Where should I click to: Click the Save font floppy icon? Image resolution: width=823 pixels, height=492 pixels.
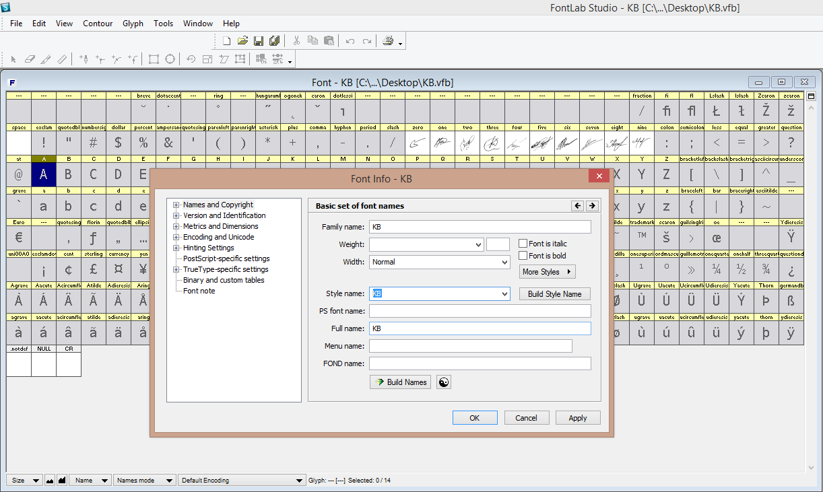[x=259, y=41]
